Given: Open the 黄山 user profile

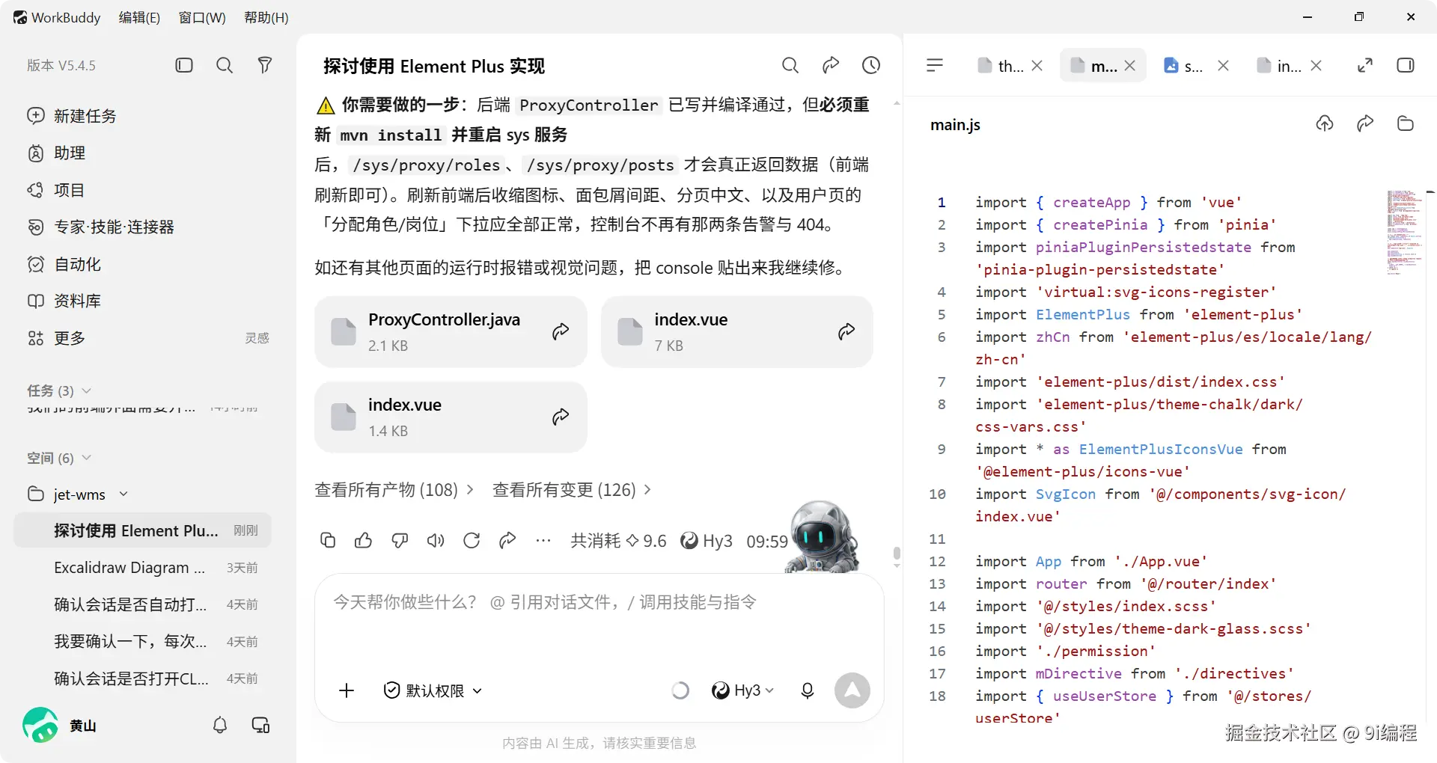Looking at the screenshot, I should point(60,725).
